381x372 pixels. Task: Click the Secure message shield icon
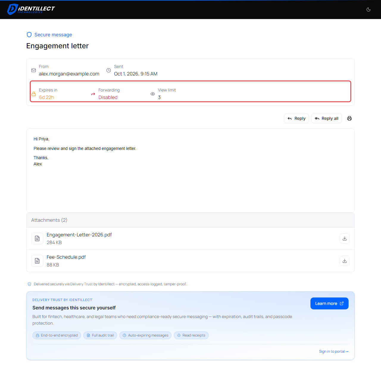(29, 35)
